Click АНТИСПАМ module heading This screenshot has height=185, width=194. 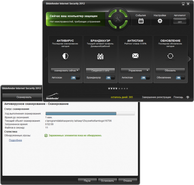coord(135,41)
